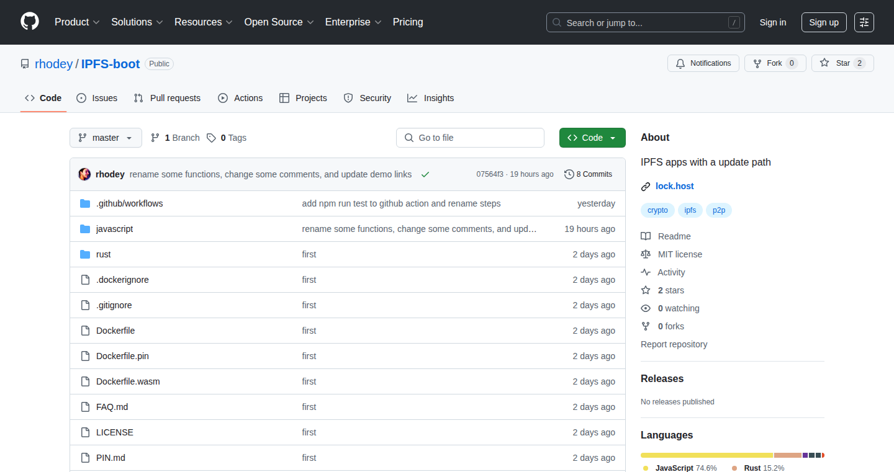This screenshot has height=472, width=894.
Task: Click the yellow JavaScript language bar segment
Action: (x=707, y=455)
